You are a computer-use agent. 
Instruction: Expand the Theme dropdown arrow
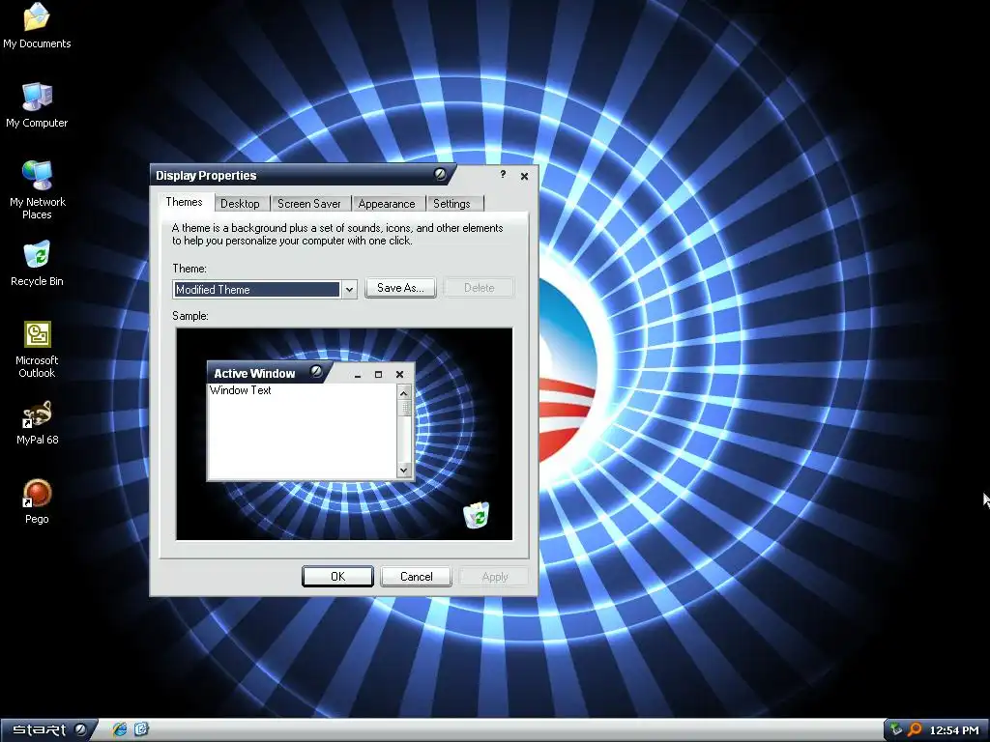[x=349, y=290]
